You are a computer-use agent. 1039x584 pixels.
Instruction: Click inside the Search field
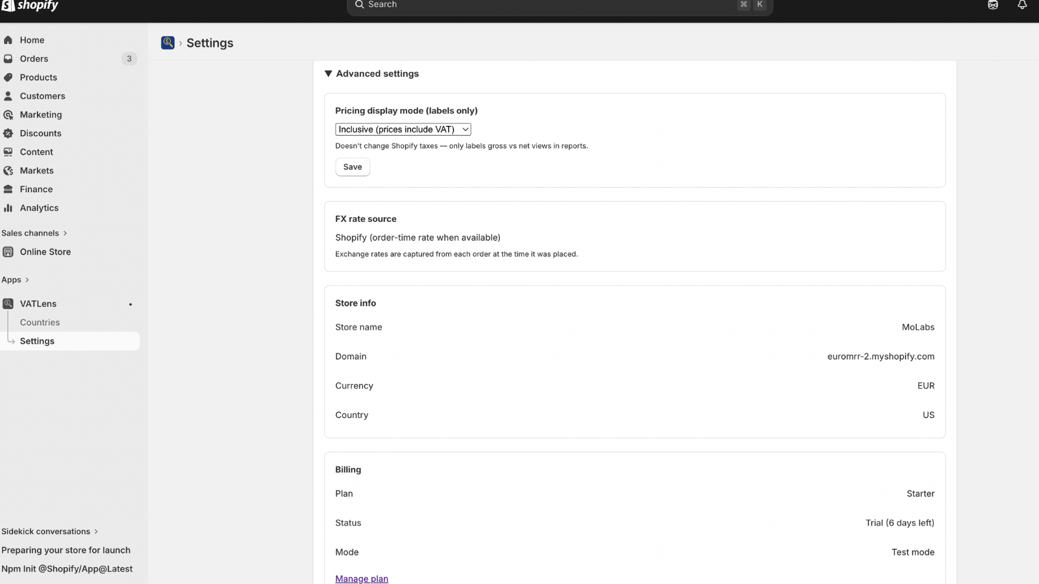pyautogui.click(x=558, y=5)
